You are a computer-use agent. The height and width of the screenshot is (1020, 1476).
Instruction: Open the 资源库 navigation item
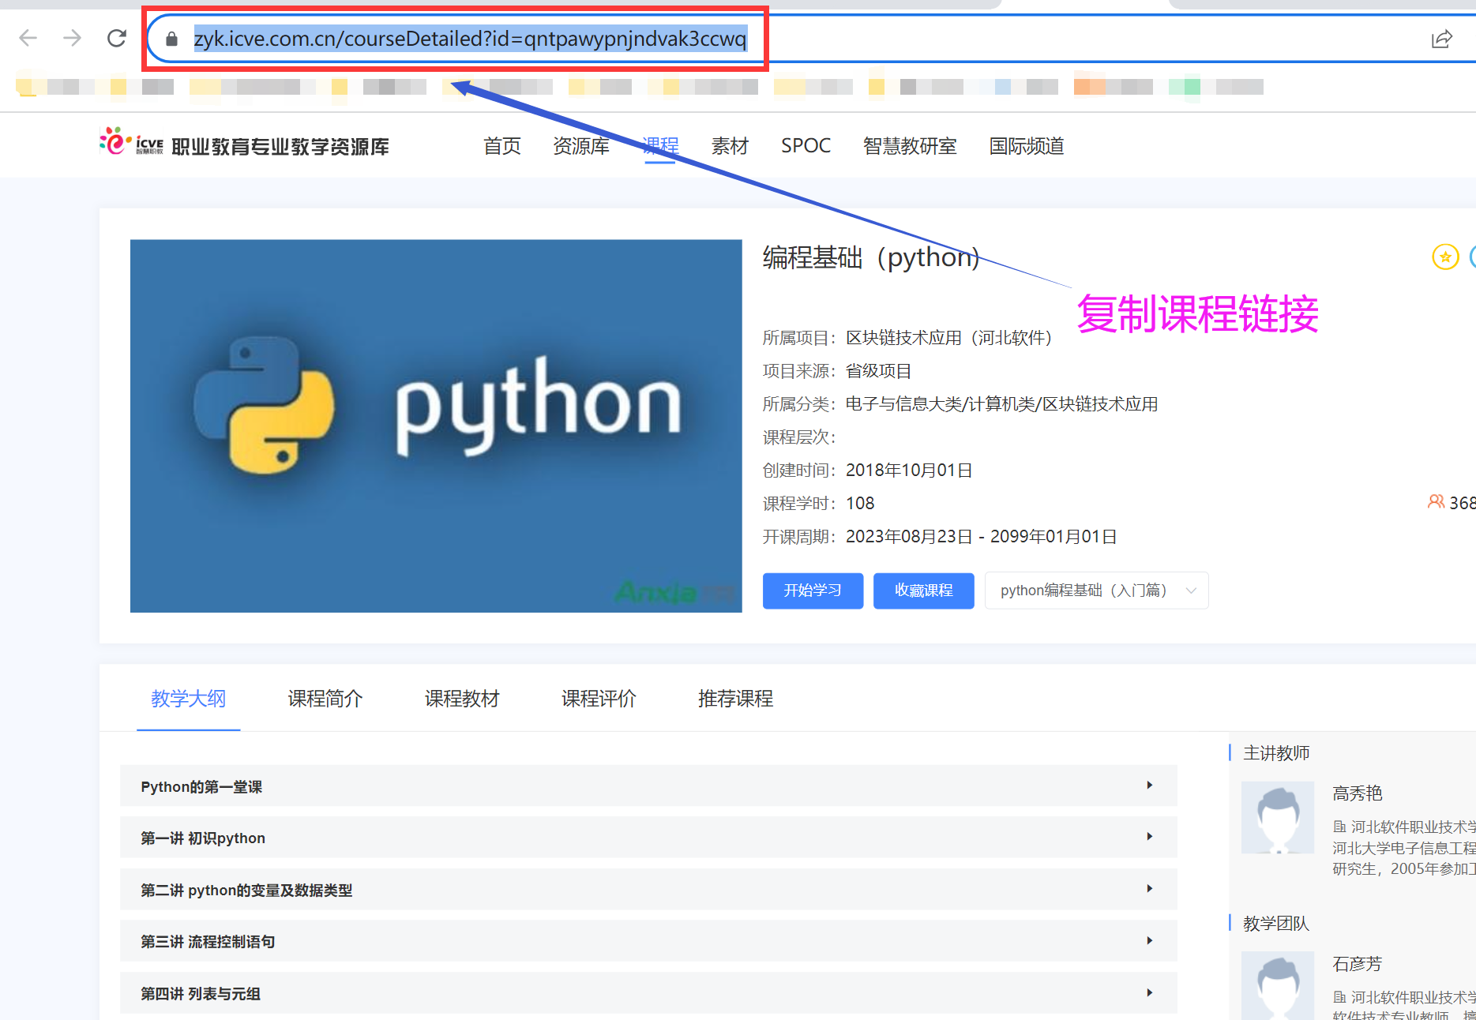581,146
